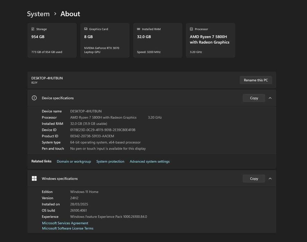This screenshot has width=307, height=242.
Task: Click the breadcrumb arrow between System and About
Action: 55,14
